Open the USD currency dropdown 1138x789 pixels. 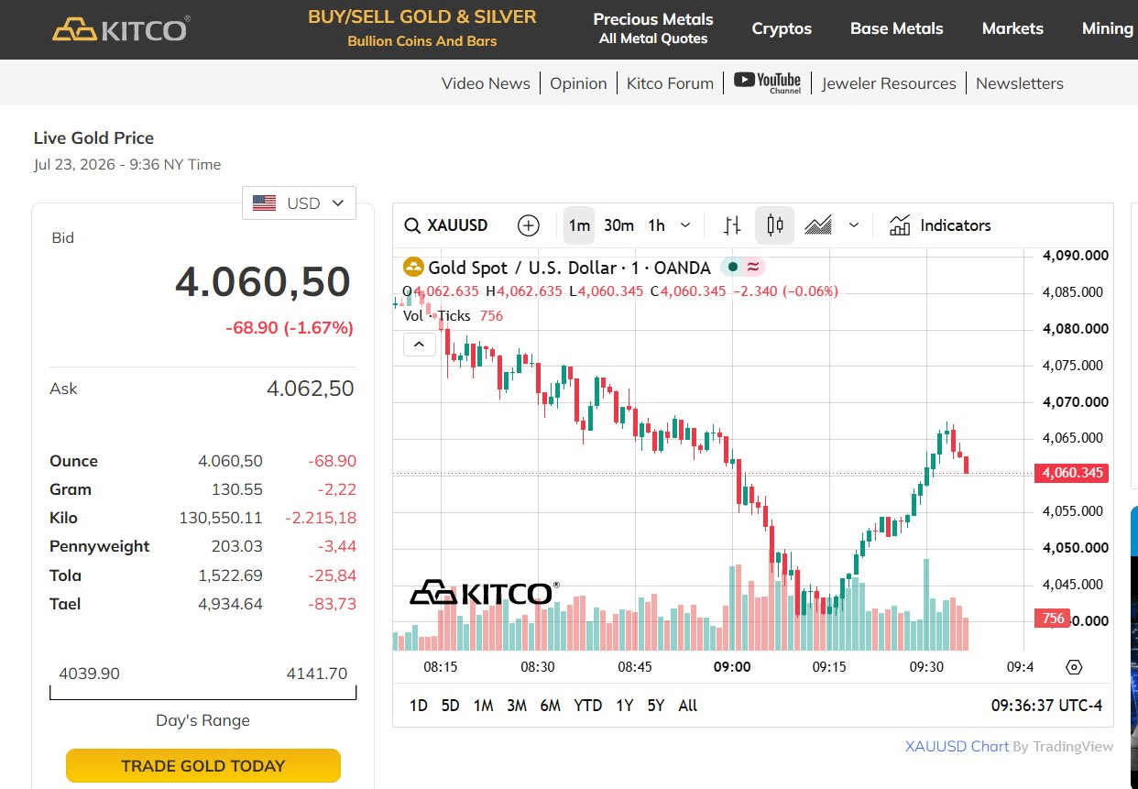tap(299, 203)
